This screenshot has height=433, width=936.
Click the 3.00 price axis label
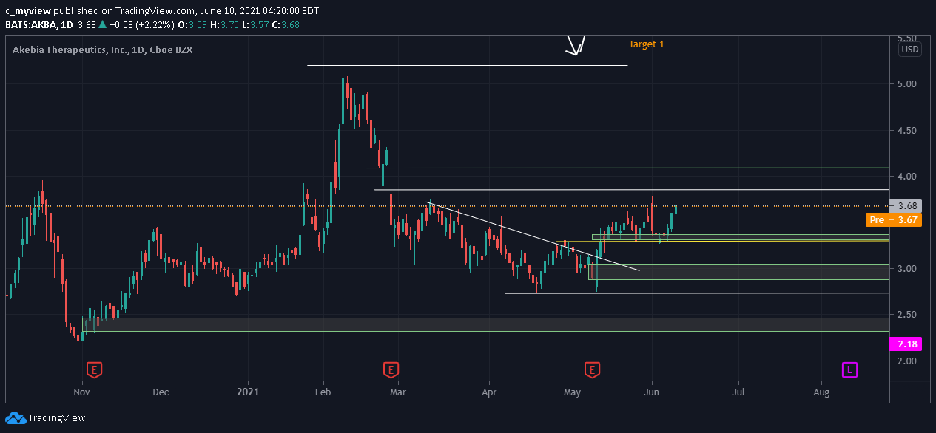tap(907, 269)
